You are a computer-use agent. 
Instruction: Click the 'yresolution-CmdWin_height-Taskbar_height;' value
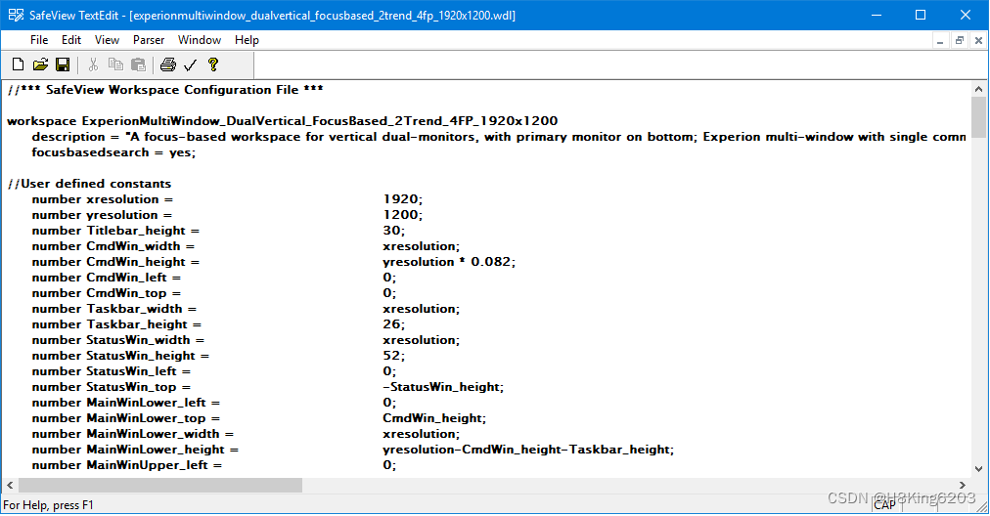528,450
